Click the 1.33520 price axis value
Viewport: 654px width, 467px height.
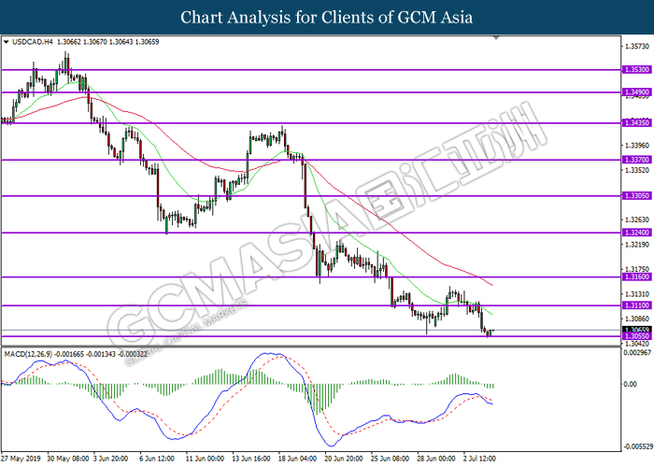(x=637, y=170)
